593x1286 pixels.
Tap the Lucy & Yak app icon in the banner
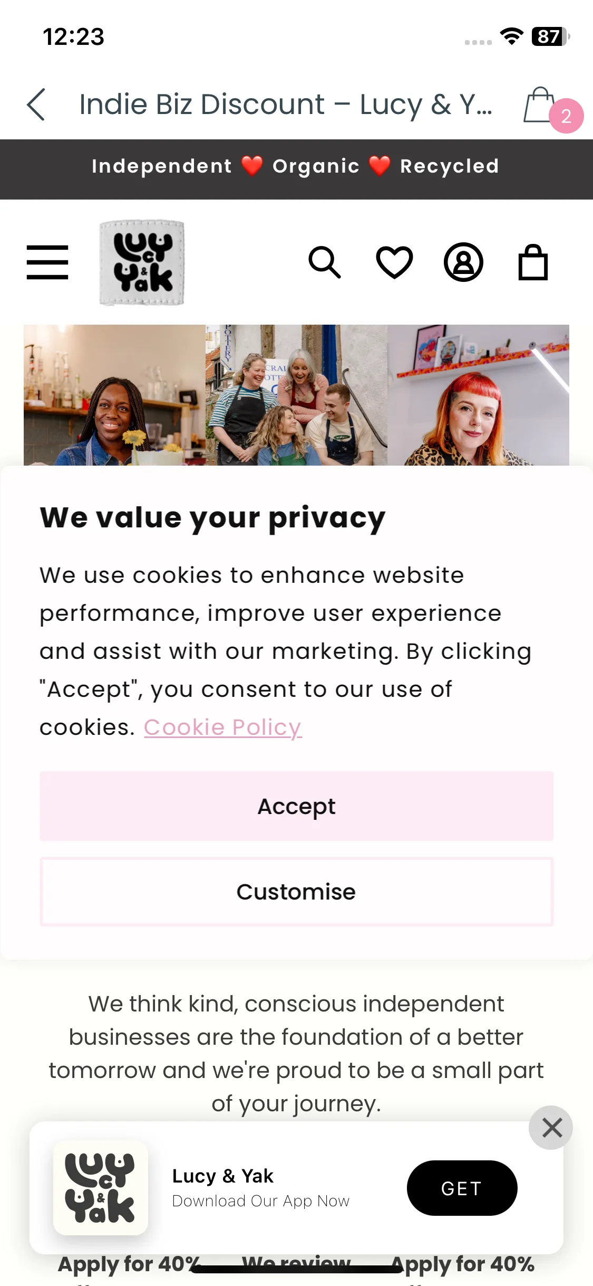click(x=101, y=1188)
